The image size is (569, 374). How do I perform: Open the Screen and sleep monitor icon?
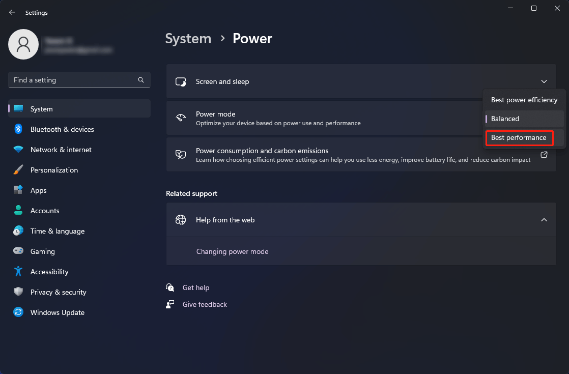point(181,81)
